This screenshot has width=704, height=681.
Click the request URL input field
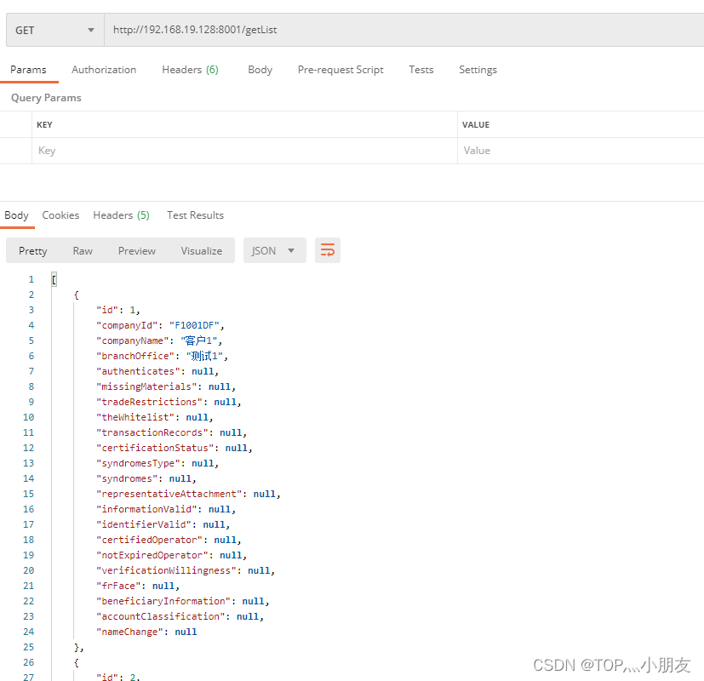(x=341, y=29)
